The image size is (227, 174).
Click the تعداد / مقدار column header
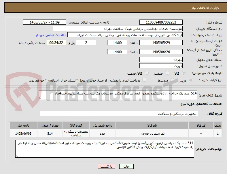pos(50,125)
